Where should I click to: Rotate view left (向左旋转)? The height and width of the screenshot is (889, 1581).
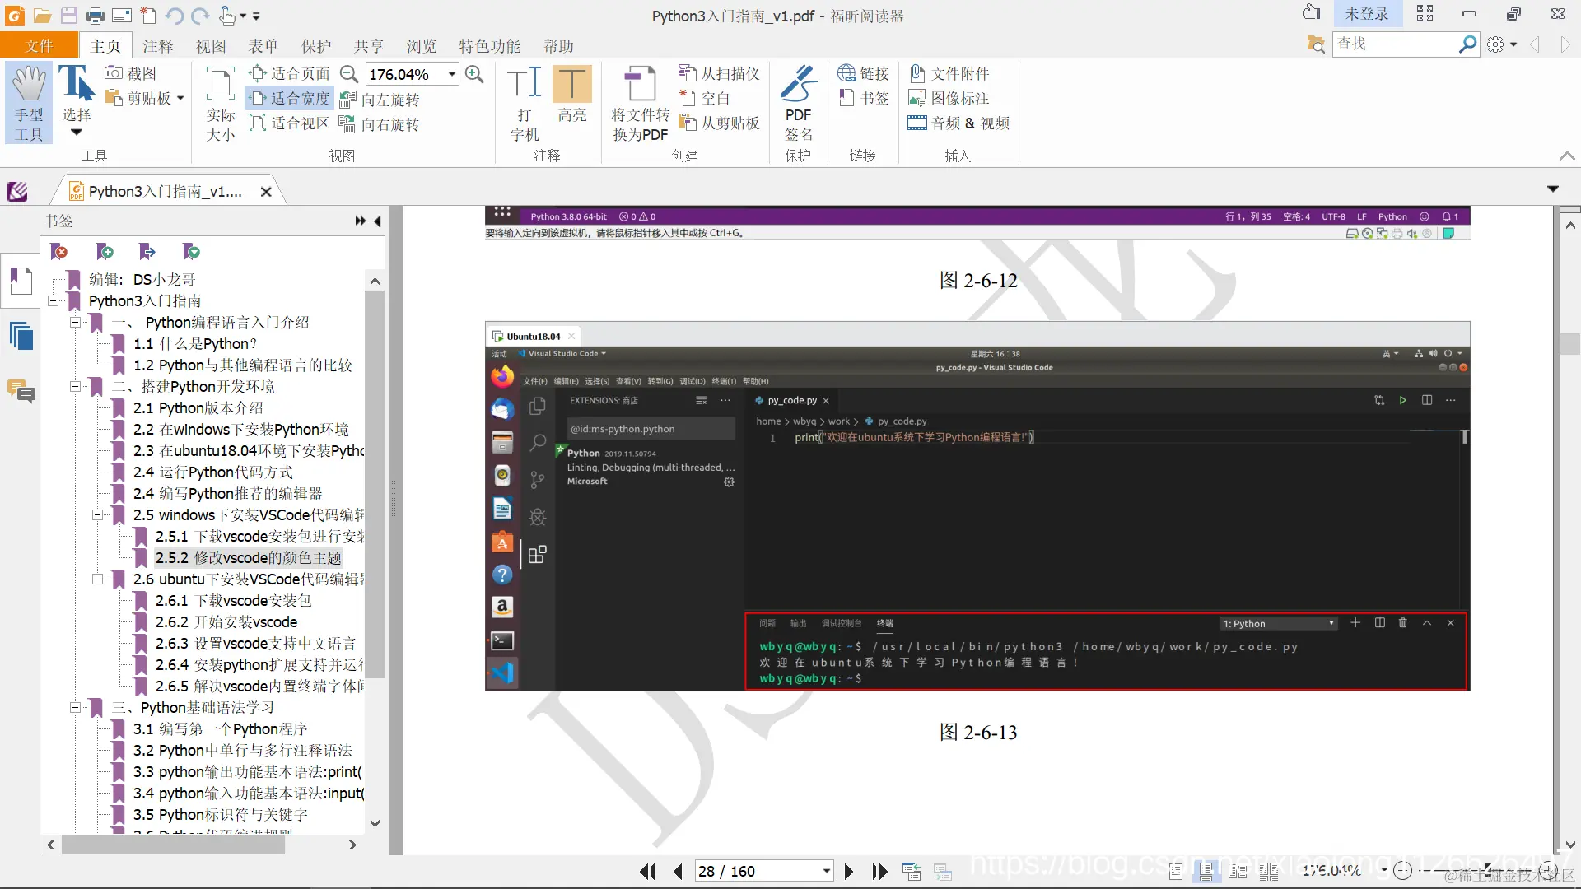(380, 100)
